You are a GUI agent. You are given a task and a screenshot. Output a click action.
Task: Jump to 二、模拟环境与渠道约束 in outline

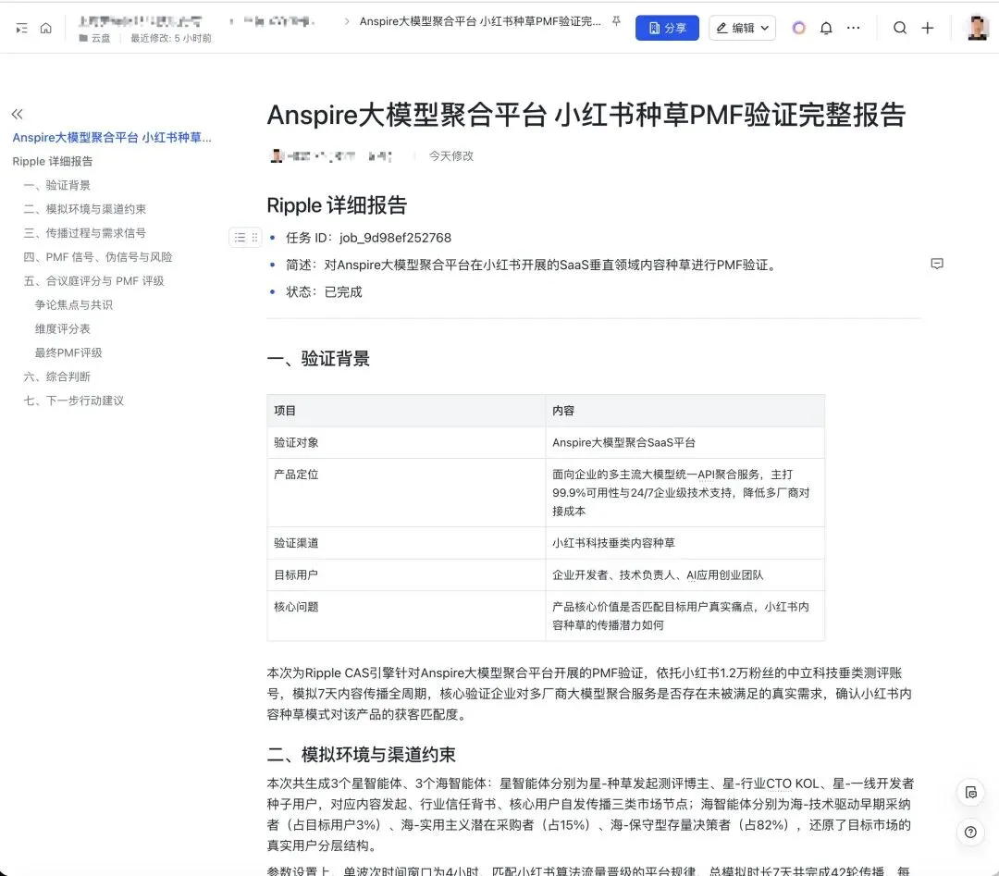click(85, 209)
